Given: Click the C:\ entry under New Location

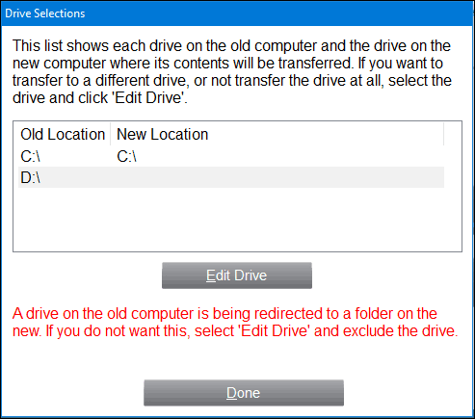Looking at the screenshot, I should pyautogui.click(x=126, y=157).
